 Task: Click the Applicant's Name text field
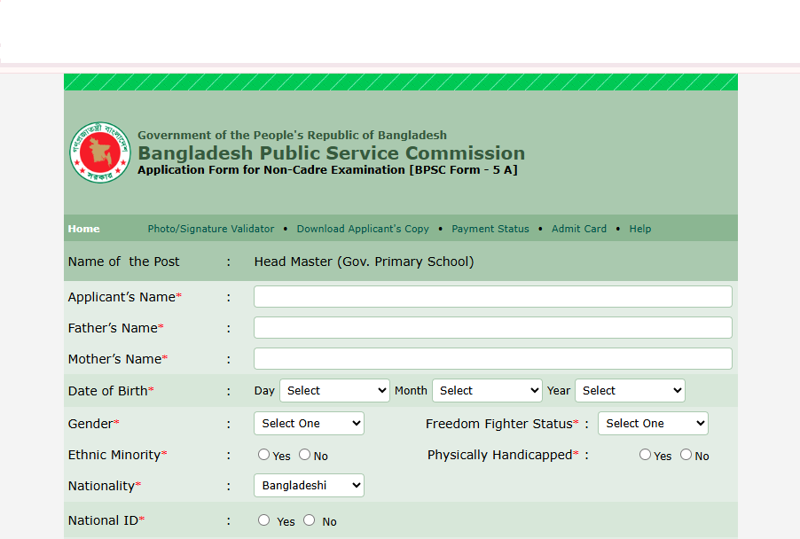pyautogui.click(x=492, y=297)
